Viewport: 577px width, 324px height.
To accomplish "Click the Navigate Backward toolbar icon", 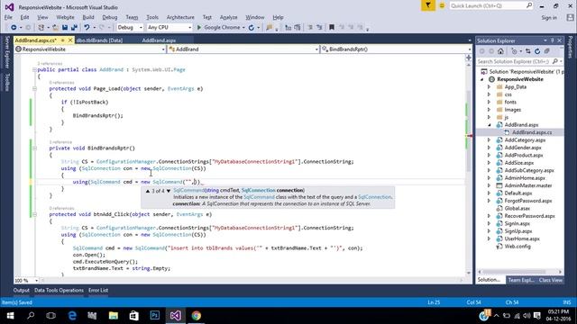I will [x=14, y=28].
